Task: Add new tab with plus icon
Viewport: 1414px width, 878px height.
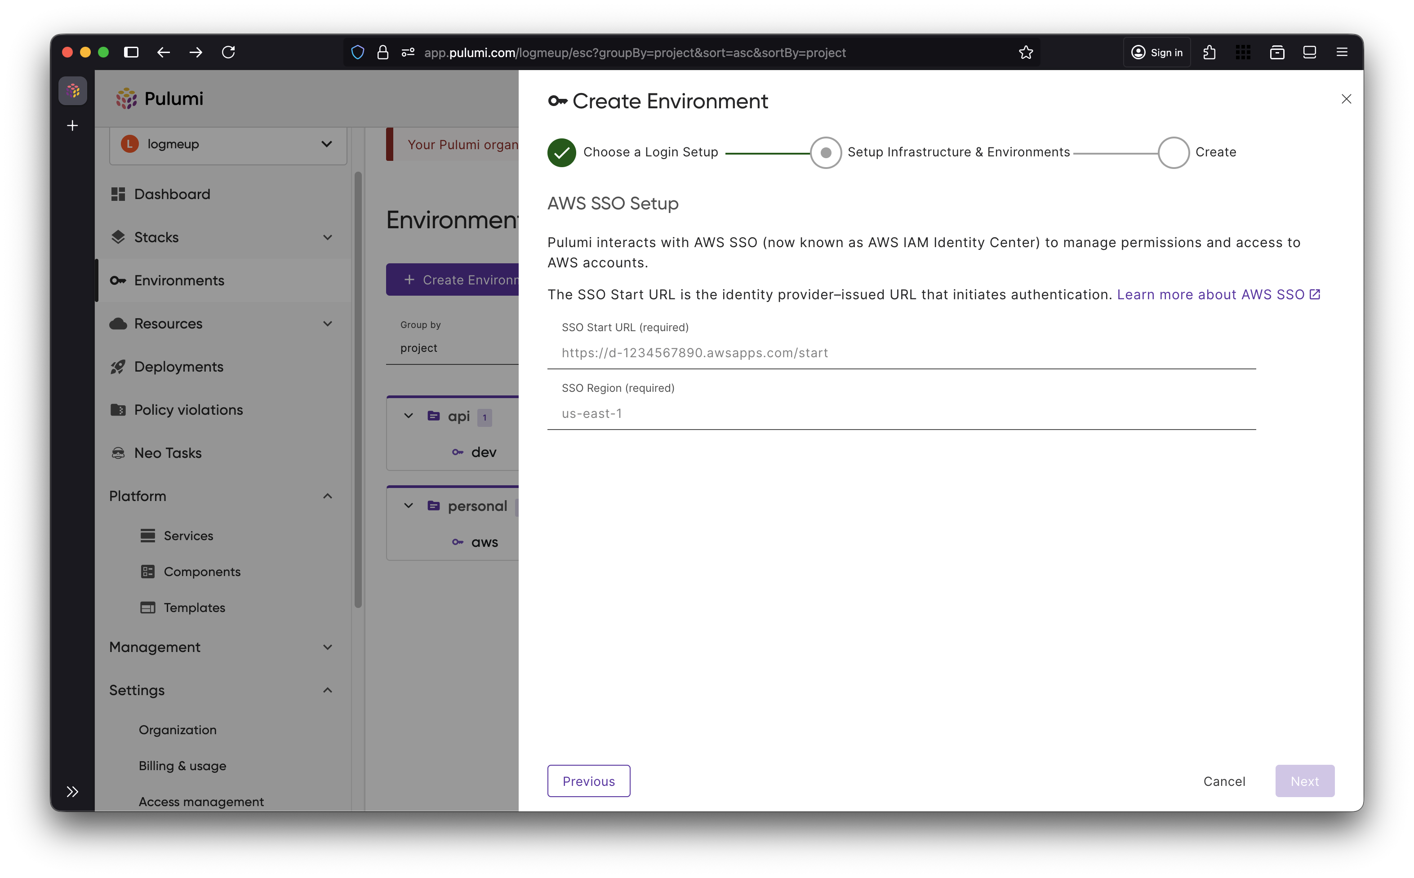Action: tap(72, 125)
